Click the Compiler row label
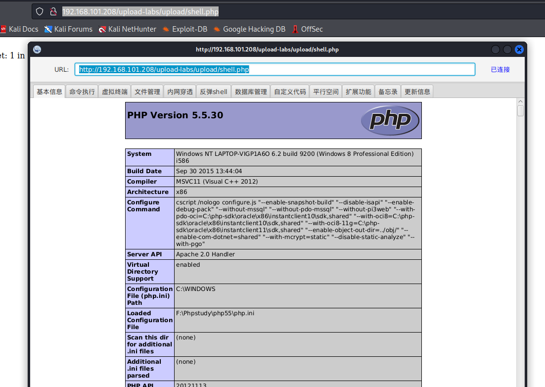This screenshot has width=545, height=387. 142,182
